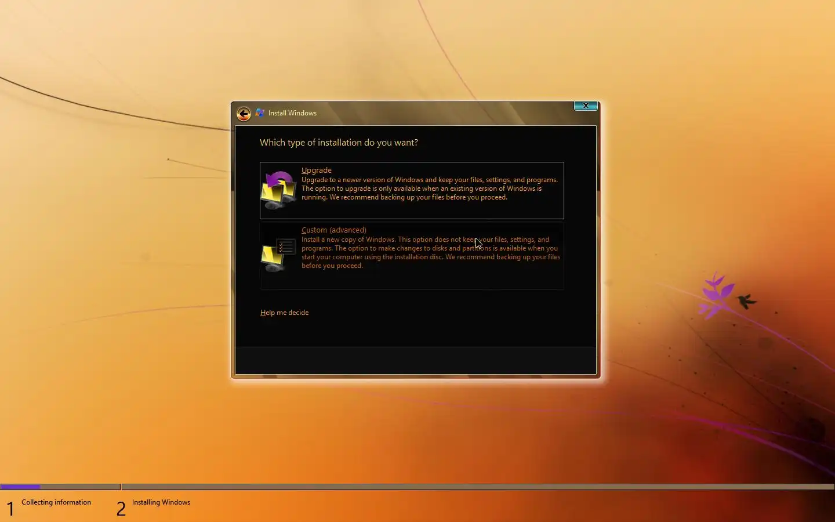
Task: Click the 'Collecting information' step label
Action: click(x=56, y=502)
